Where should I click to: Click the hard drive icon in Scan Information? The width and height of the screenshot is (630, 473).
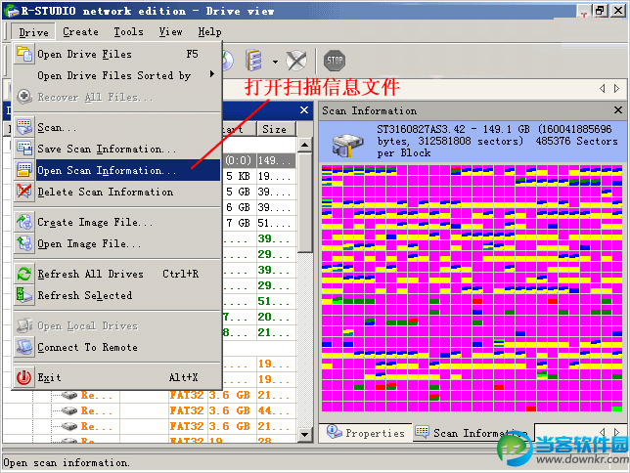347,145
